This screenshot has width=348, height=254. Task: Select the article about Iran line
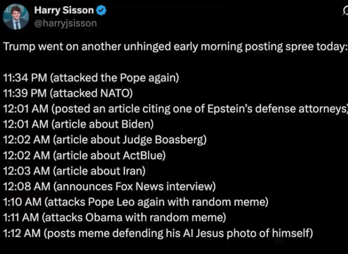[74, 171]
